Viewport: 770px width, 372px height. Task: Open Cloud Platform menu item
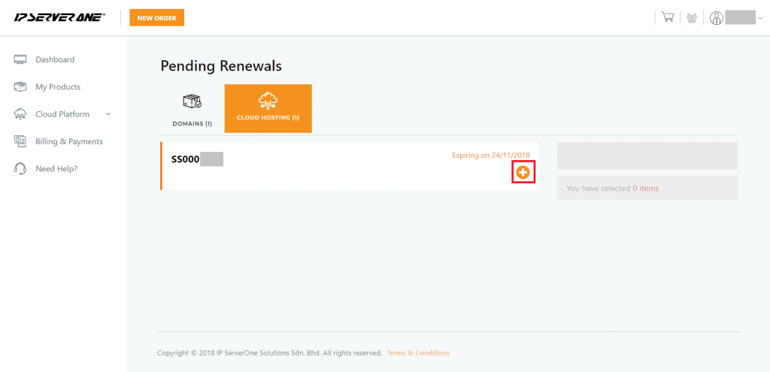pyautogui.click(x=62, y=114)
